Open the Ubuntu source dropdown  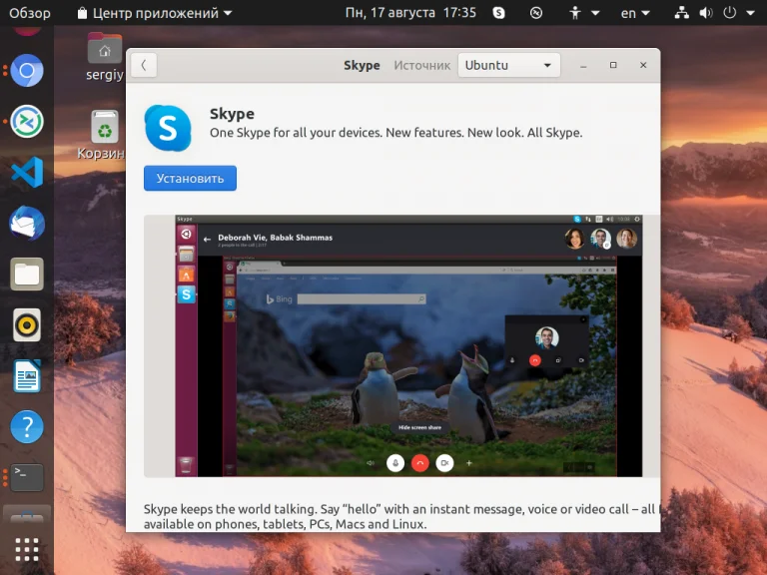508,65
